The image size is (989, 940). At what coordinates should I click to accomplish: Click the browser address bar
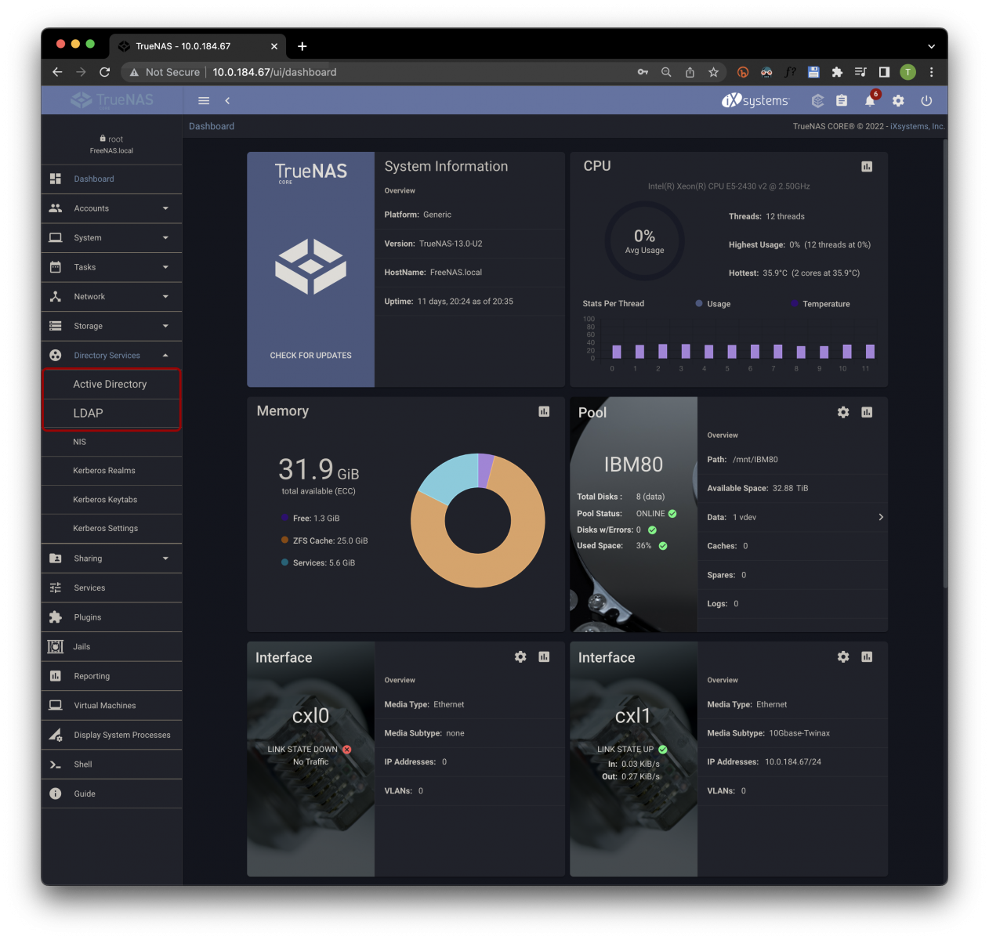423,72
